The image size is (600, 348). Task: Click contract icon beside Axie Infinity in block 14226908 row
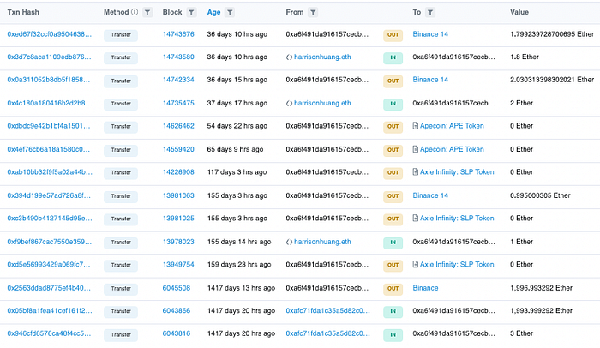[x=415, y=172]
